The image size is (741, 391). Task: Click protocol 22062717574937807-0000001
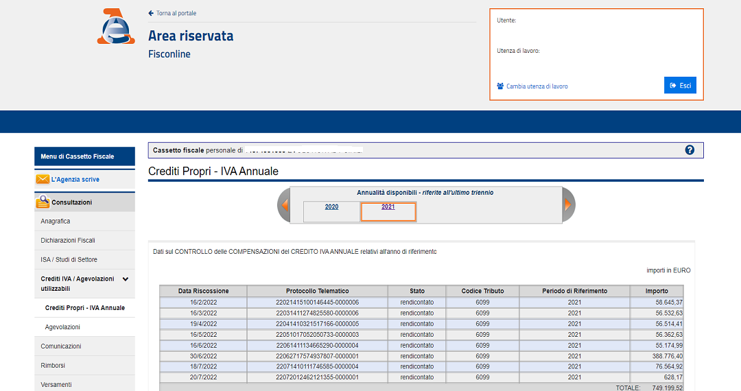point(317,356)
